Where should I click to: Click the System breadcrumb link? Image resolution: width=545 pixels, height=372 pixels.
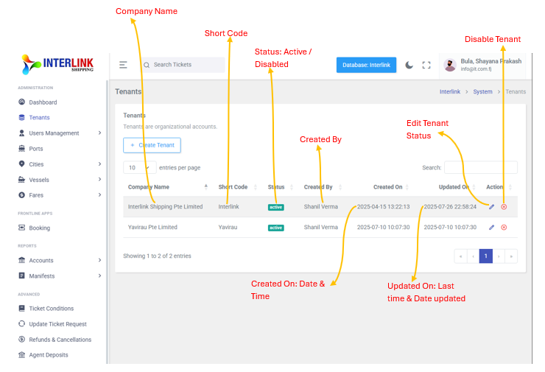pos(482,92)
